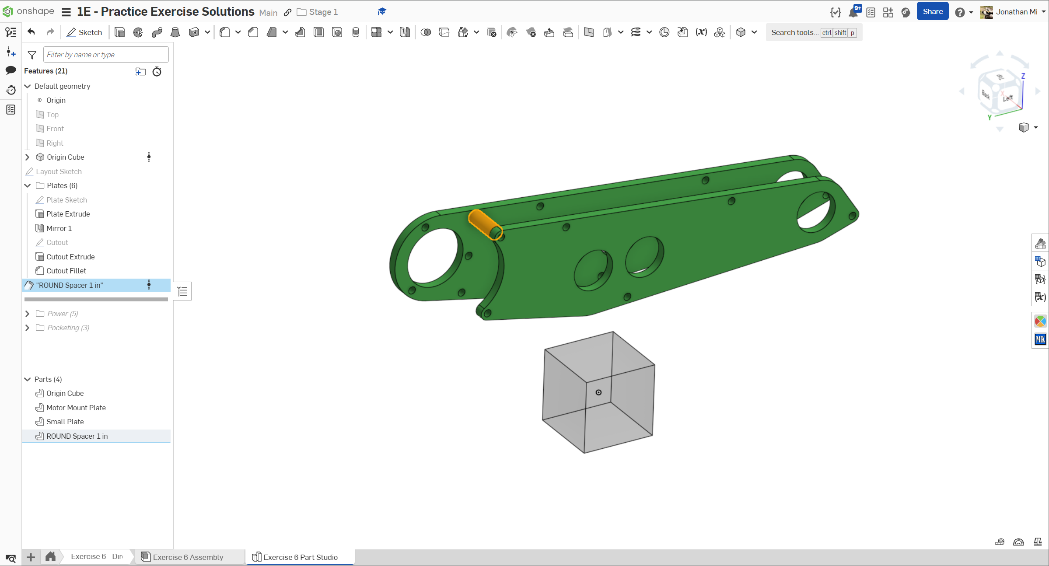
Task: Click the Filter by name or type field
Action: (106, 55)
